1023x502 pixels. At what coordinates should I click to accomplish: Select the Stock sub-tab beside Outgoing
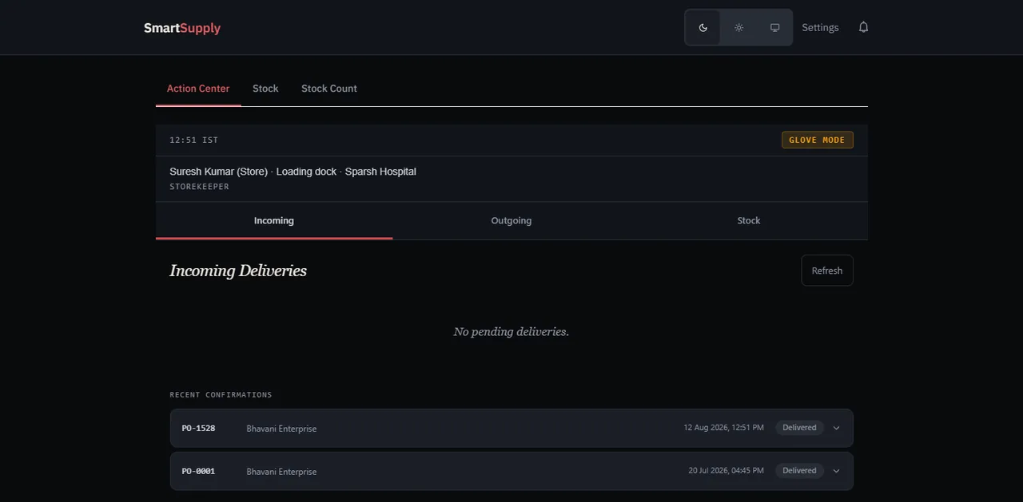coord(749,220)
